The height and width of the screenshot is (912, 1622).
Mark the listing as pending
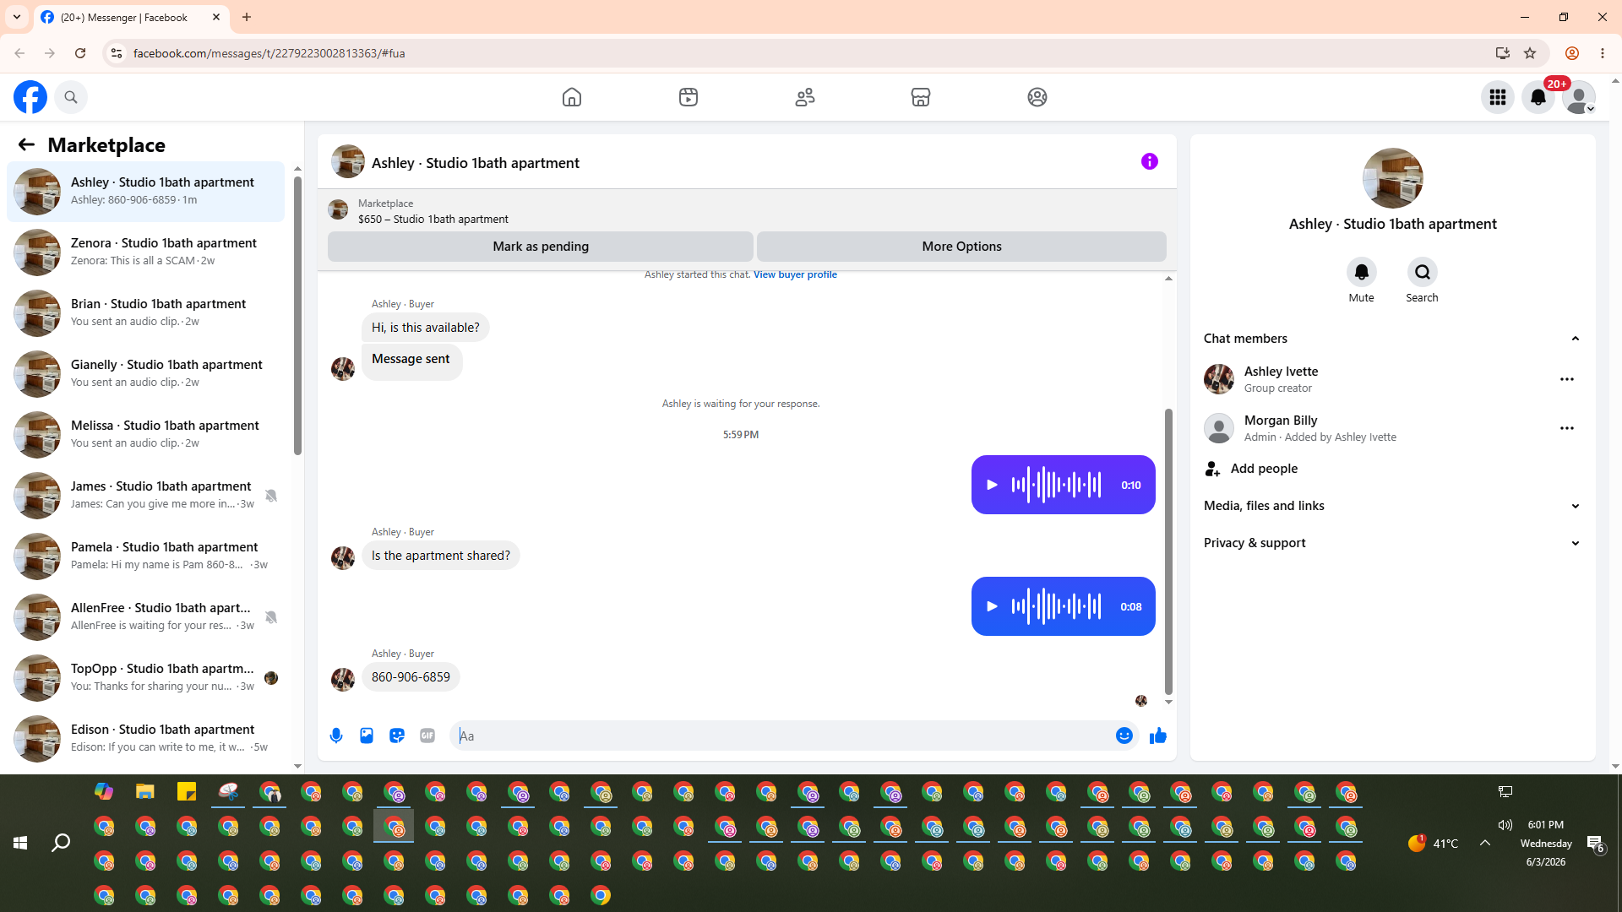(541, 247)
